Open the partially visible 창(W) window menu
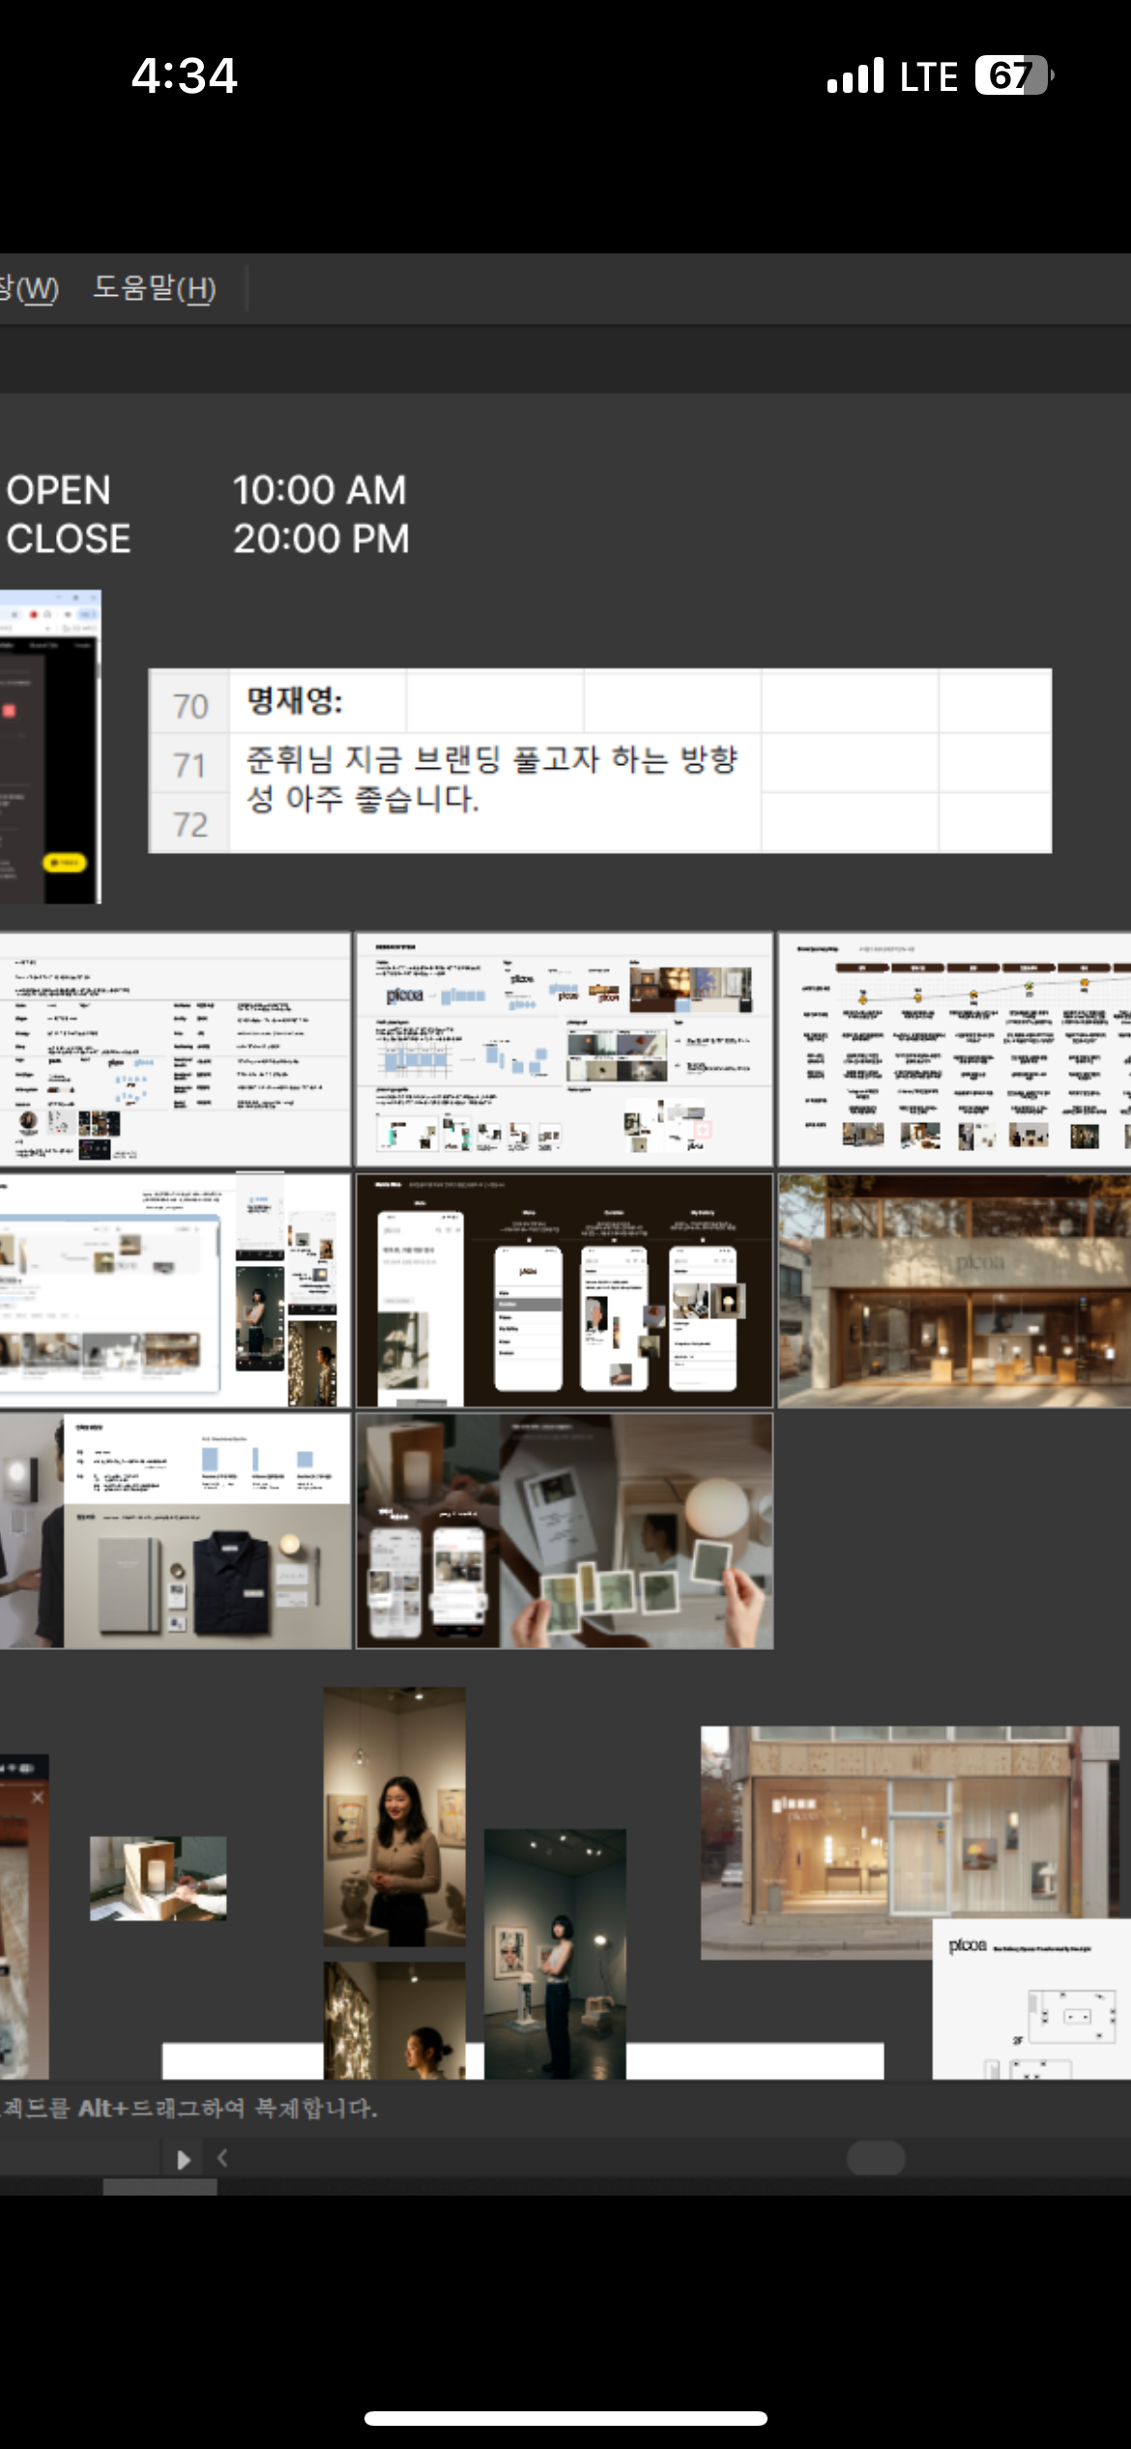Image resolution: width=1131 pixels, height=2449 pixels. tap(29, 288)
